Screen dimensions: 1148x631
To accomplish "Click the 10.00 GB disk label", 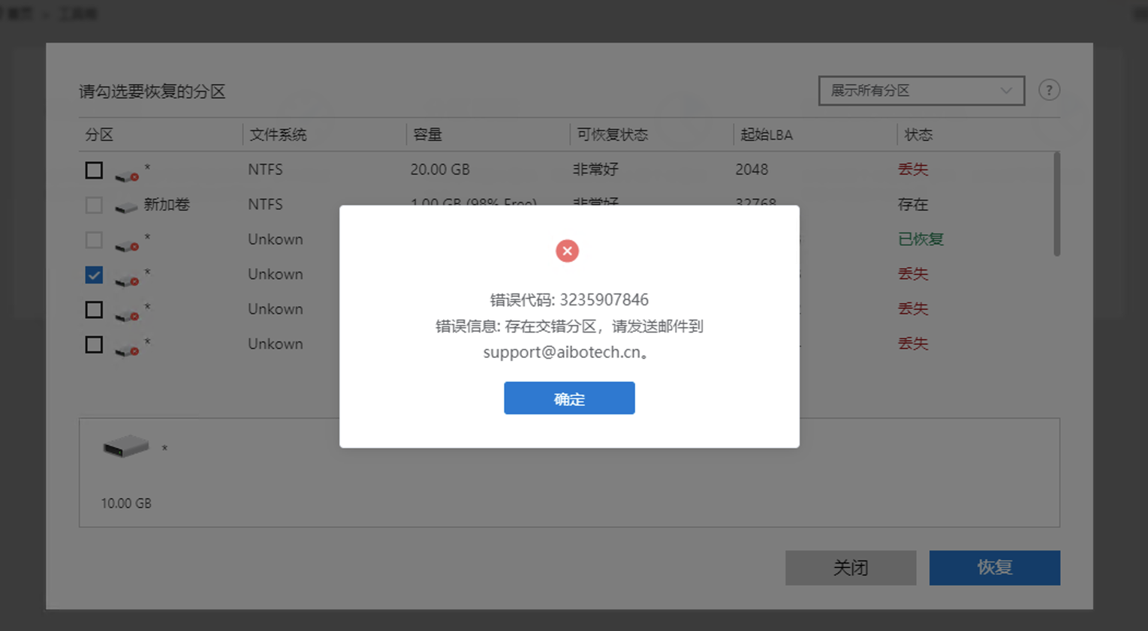I will pos(126,503).
